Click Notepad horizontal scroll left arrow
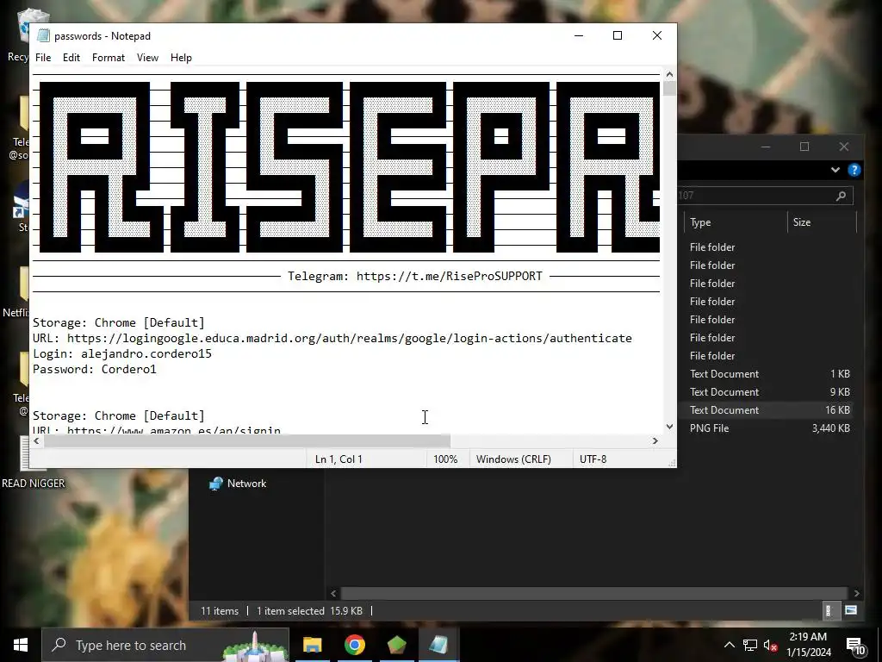882x662 pixels. 36,440
